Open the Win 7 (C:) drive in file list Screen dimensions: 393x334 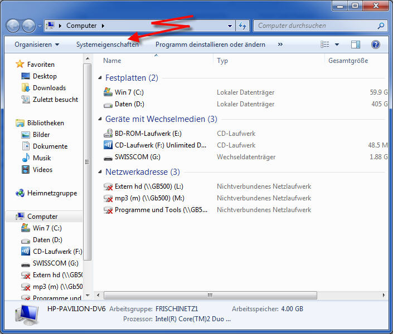pos(129,92)
